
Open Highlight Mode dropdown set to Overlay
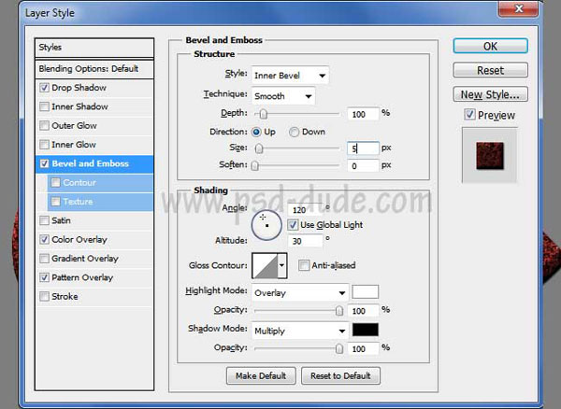point(299,292)
